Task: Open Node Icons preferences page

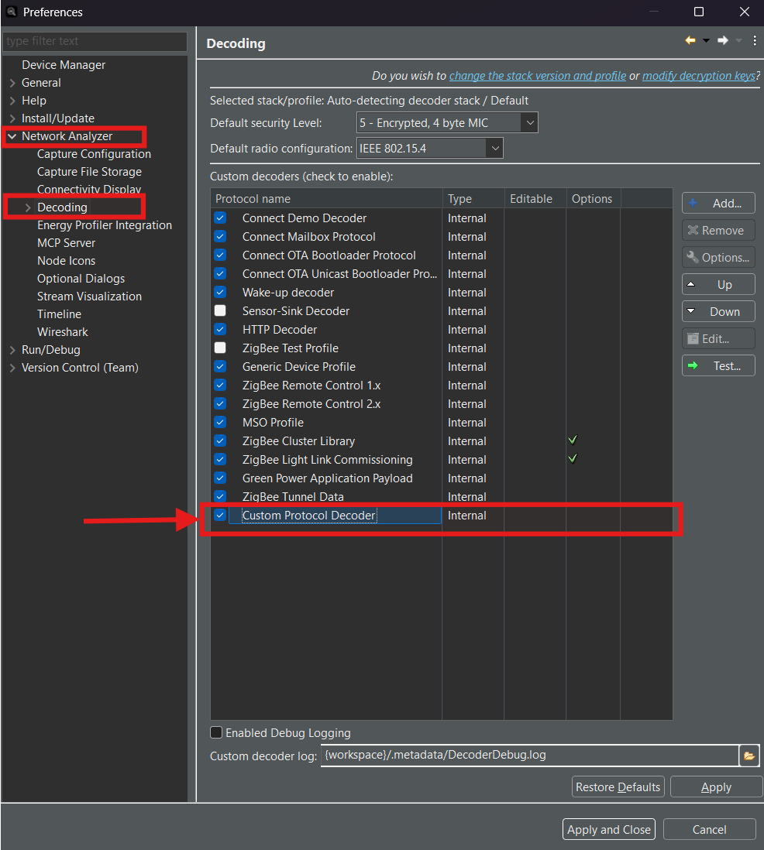Action: click(x=66, y=261)
